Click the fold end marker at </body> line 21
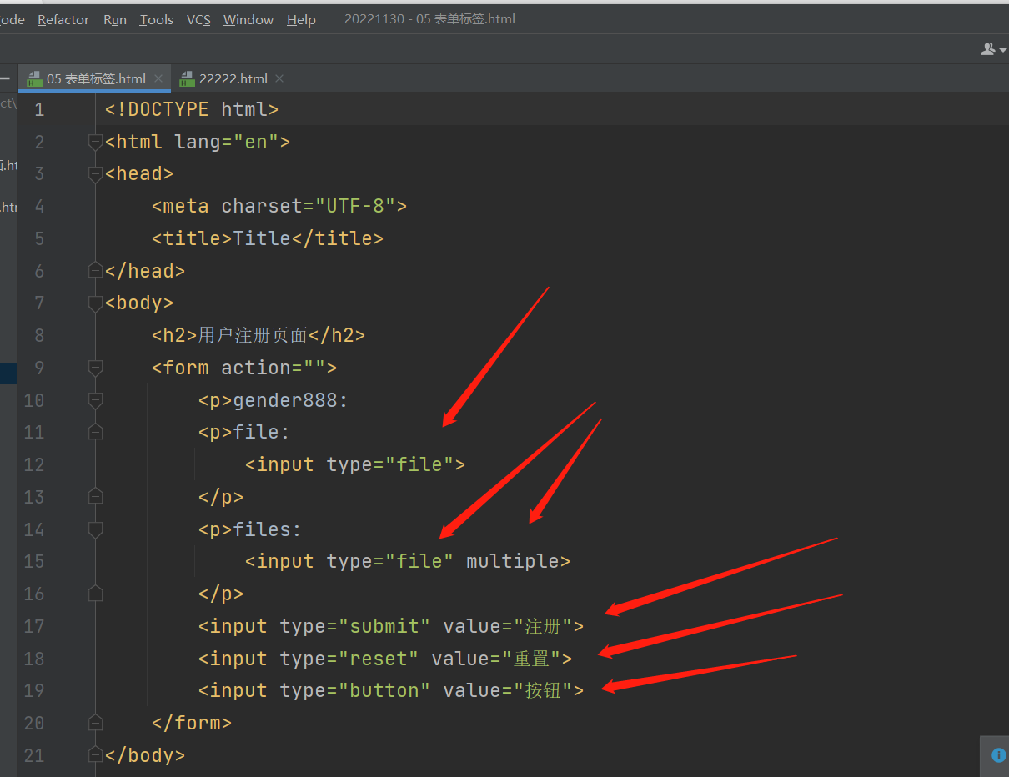1009x777 pixels. coord(95,755)
